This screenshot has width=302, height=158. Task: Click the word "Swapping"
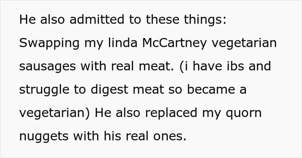pos(49,43)
